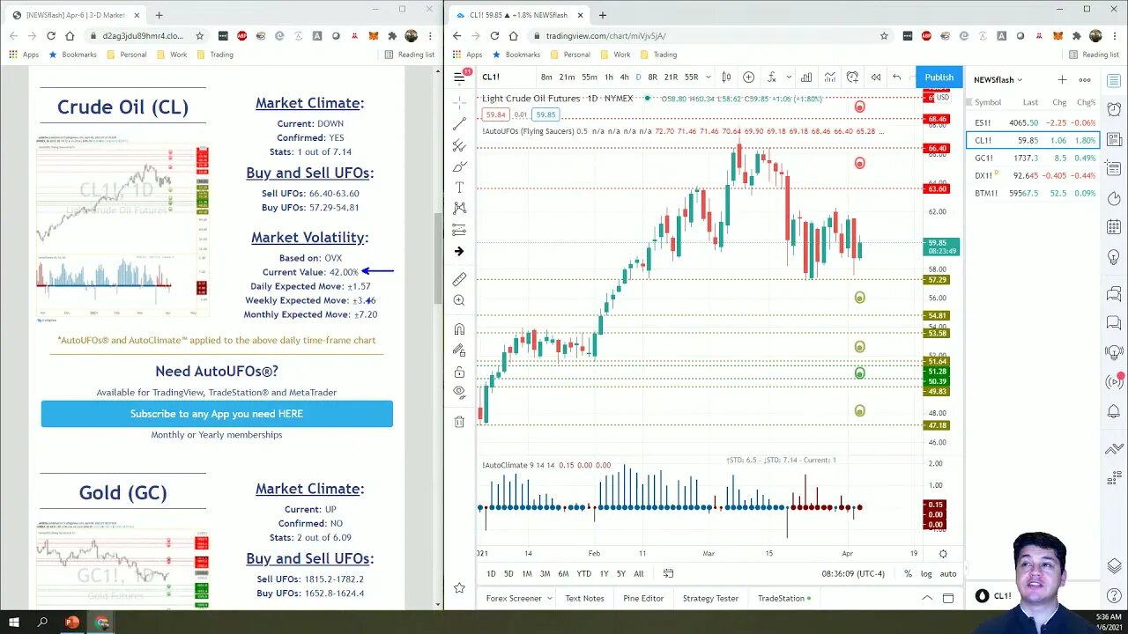1128x634 pixels.
Task: Open the pitchfork tools
Action: (x=459, y=145)
